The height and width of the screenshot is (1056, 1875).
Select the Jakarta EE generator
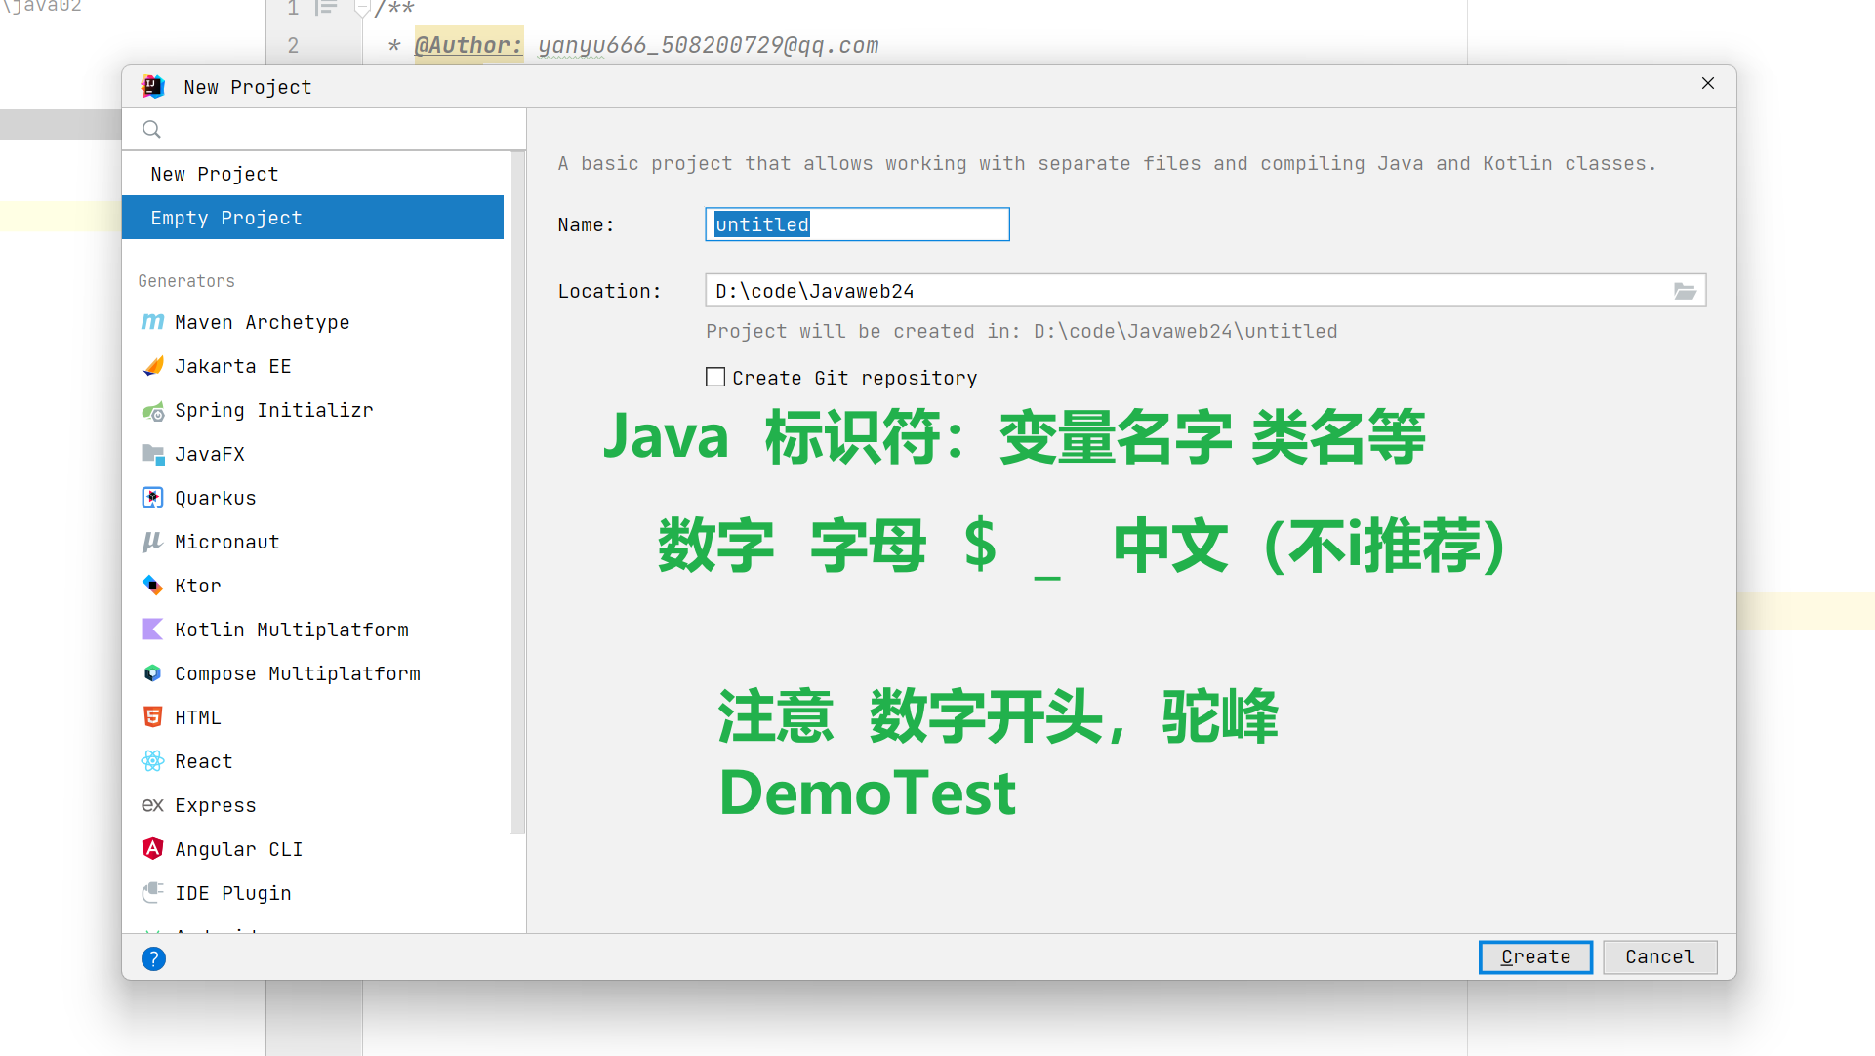[x=232, y=366]
